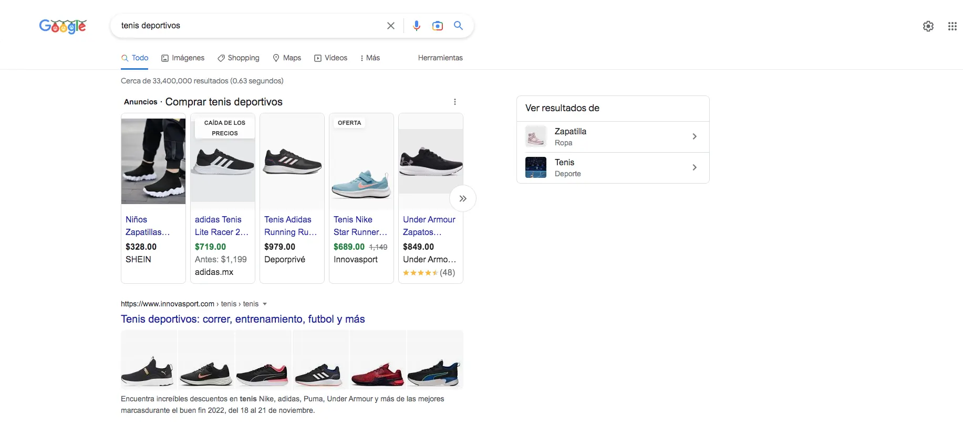Open search by image camera icon

[x=438, y=26]
